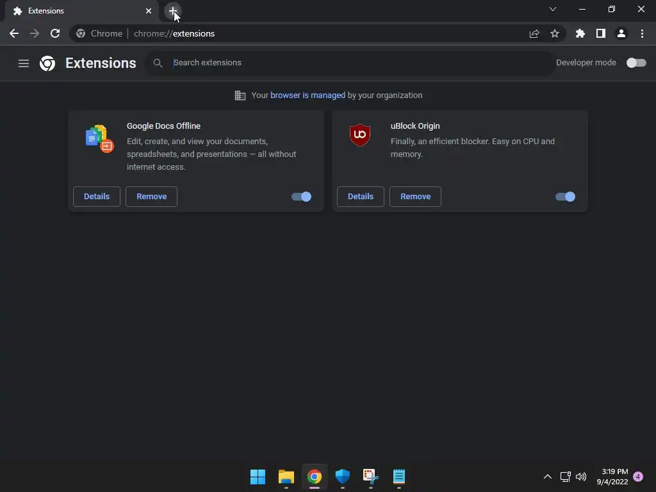Click the Google Docs Offline icon
The image size is (656, 492).
coord(99,138)
